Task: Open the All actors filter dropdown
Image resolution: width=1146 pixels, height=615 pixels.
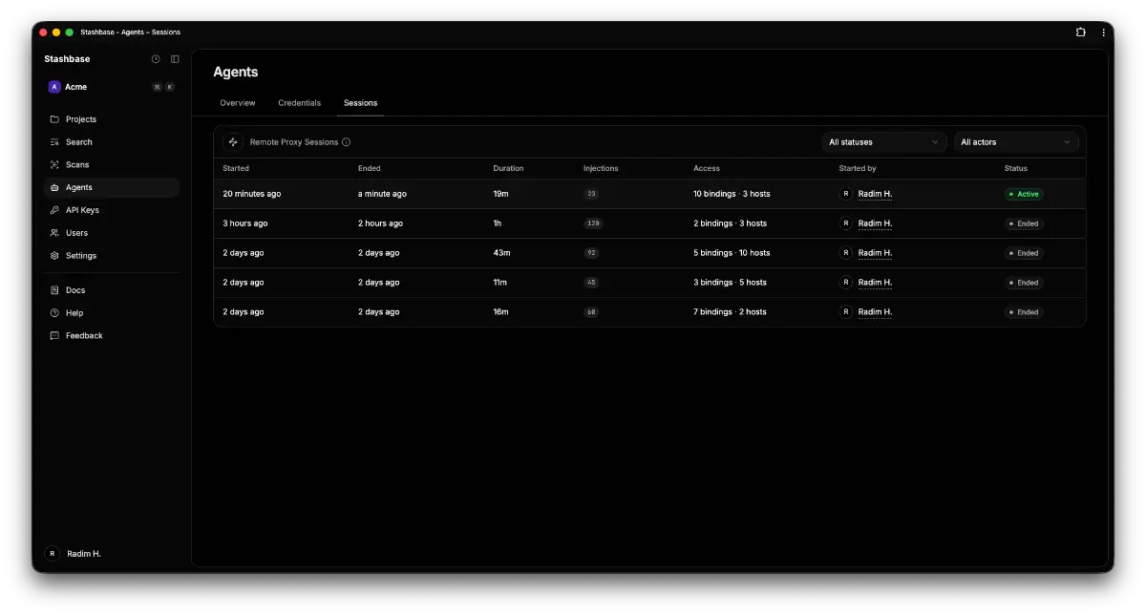Action: tap(1016, 142)
